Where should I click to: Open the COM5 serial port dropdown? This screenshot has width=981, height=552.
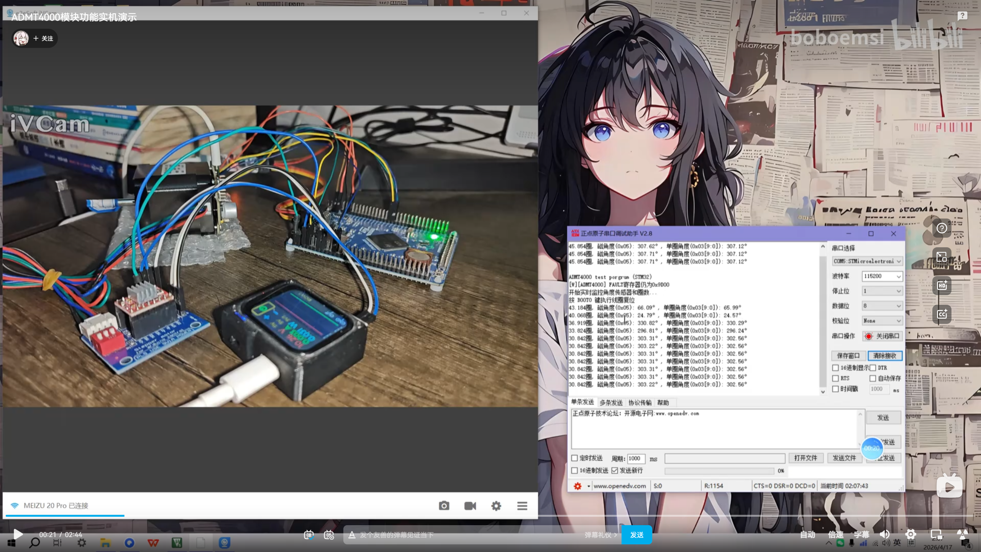tap(867, 261)
